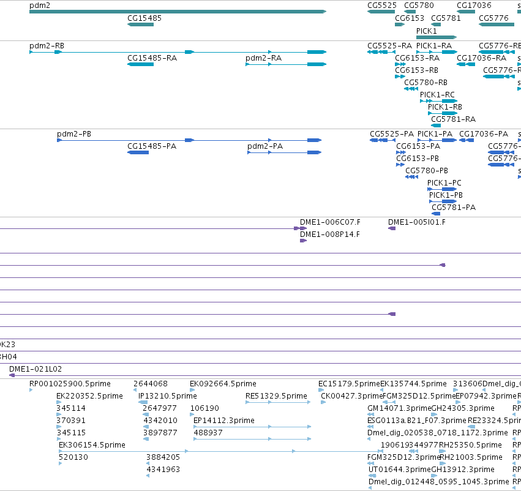Click the 488937 feature label
Screen dimensions: 521x491
tap(208, 433)
